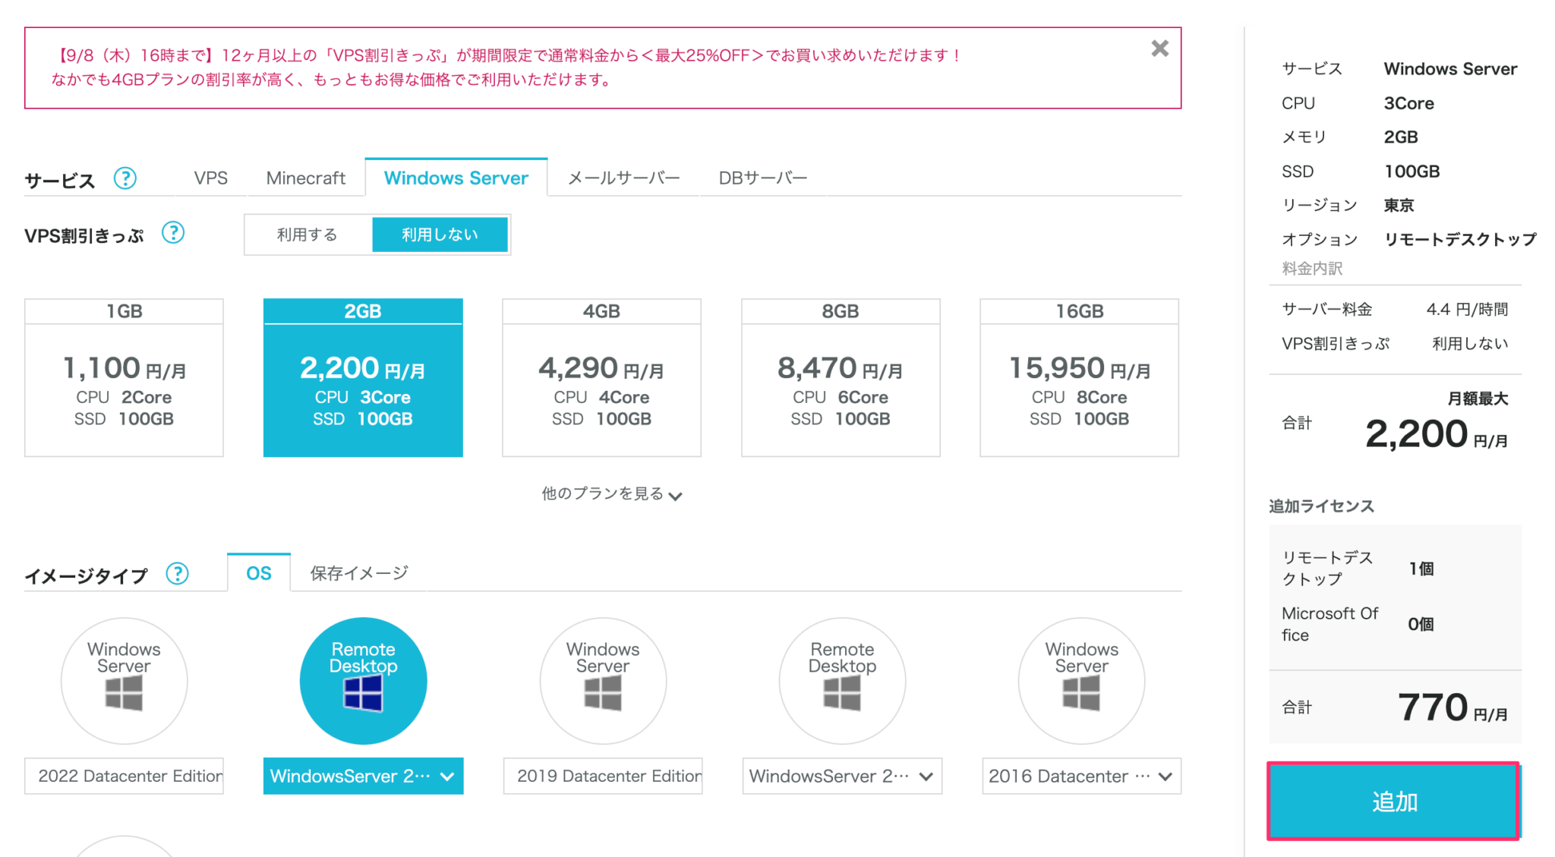Screen dimensions: 1555x857
Task: Click the 2022 Datacenter Edition version box
Action: [124, 776]
